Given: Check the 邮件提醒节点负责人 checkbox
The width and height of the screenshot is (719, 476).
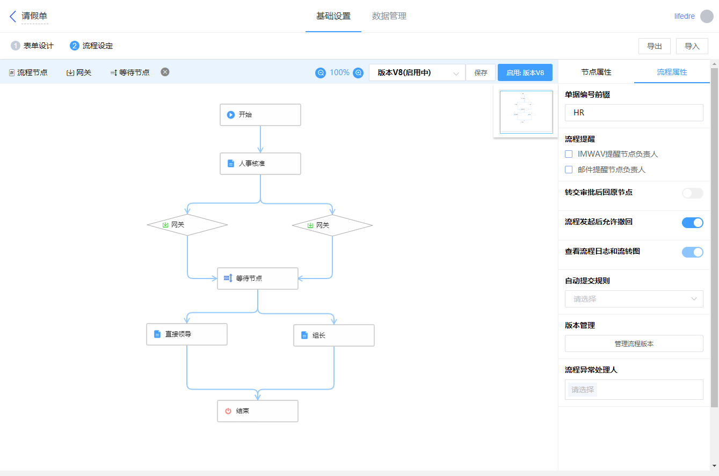Looking at the screenshot, I should 569,170.
